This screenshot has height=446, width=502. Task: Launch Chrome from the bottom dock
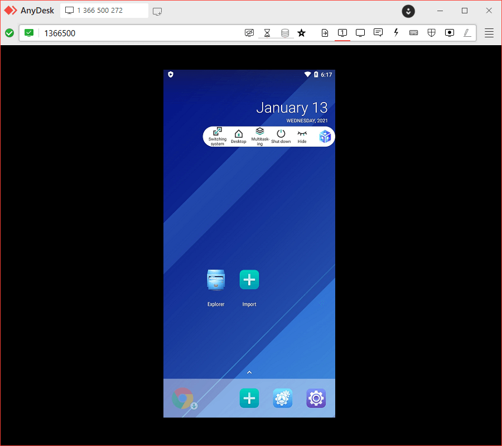pos(183,399)
